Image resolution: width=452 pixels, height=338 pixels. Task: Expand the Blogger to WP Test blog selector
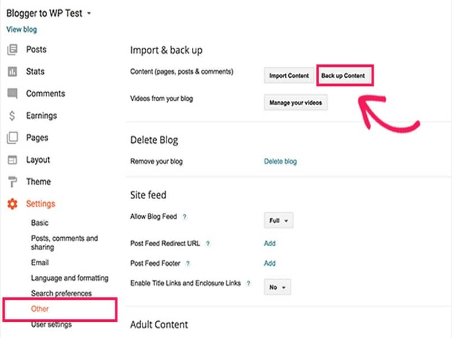[90, 13]
